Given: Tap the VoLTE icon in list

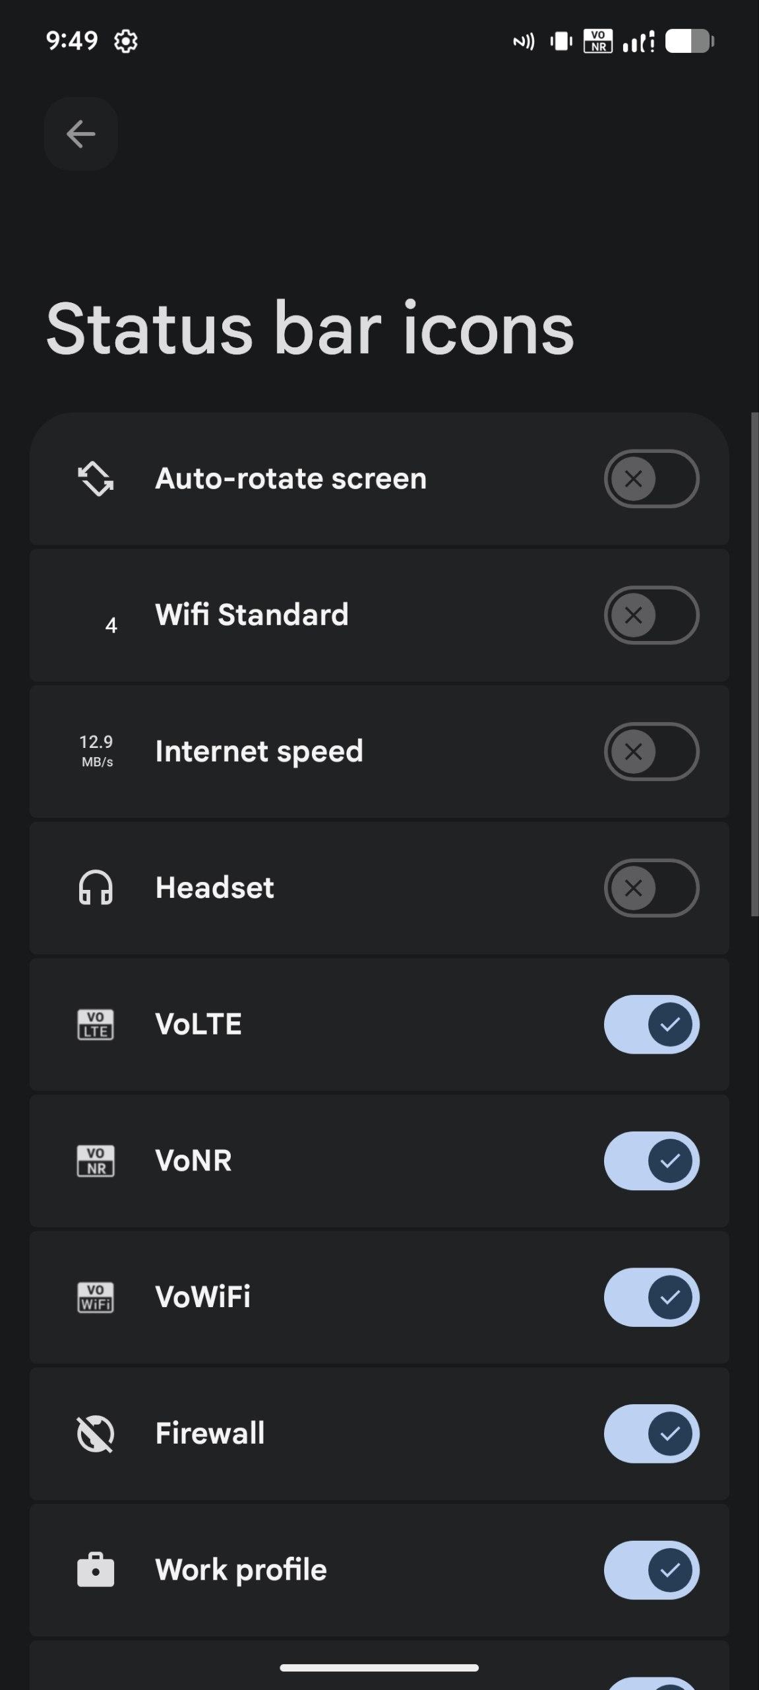Looking at the screenshot, I should tap(96, 1024).
